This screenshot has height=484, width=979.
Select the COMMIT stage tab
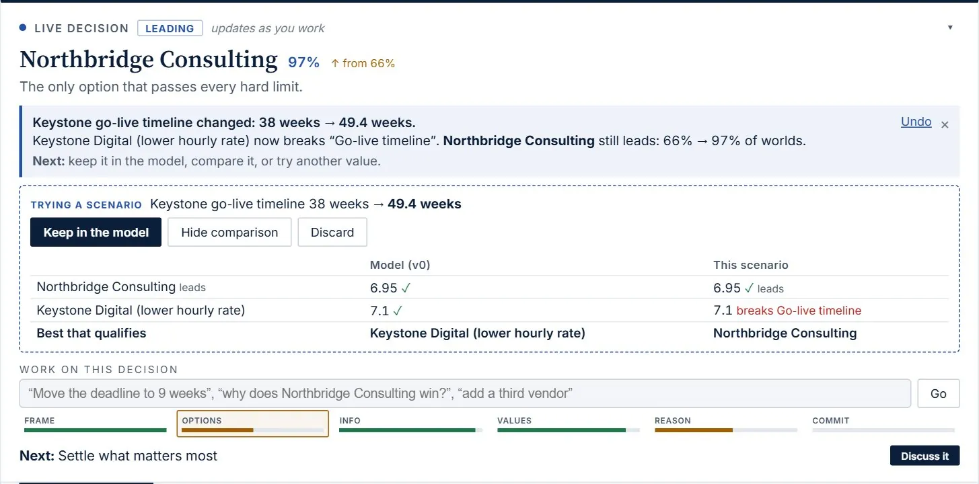point(883,424)
